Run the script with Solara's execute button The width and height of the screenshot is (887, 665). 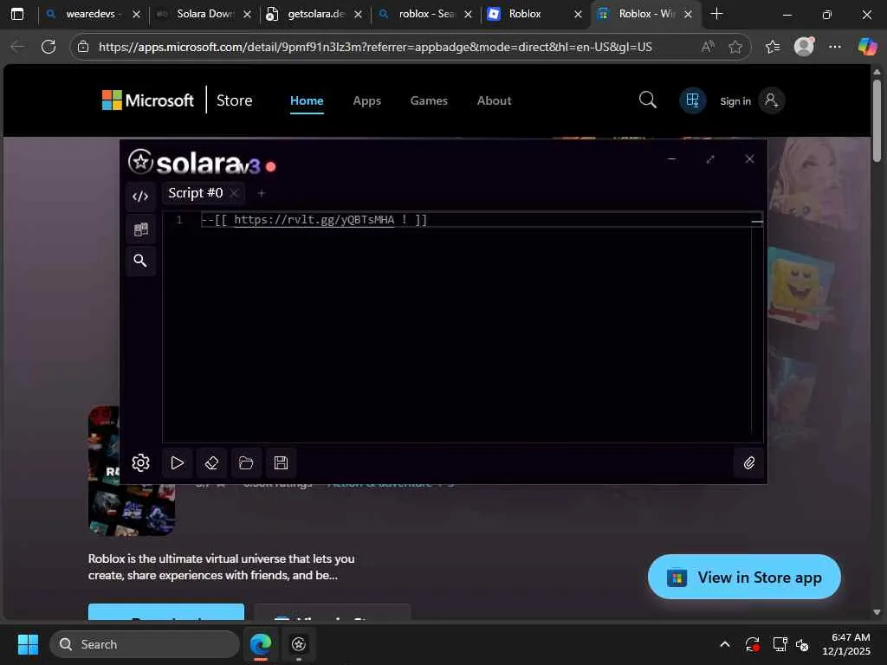point(177,463)
